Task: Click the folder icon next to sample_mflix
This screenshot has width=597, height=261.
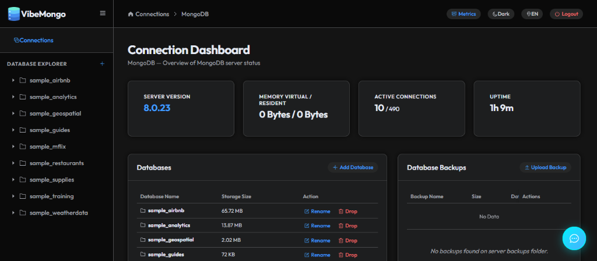Action: point(23,146)
